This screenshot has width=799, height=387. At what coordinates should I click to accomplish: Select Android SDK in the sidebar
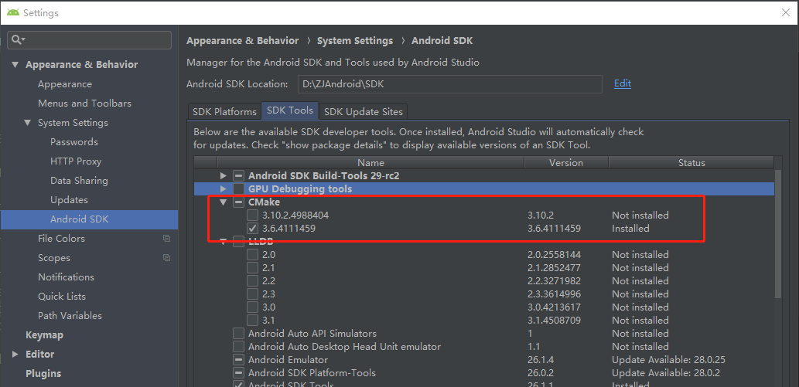89,219
